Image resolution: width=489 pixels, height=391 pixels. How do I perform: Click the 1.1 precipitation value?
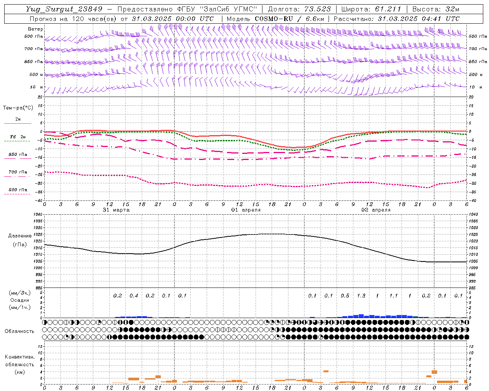393,296
